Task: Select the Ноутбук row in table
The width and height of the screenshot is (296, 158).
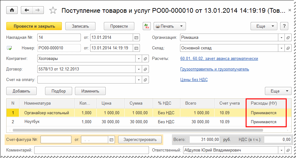Action: 47,122
